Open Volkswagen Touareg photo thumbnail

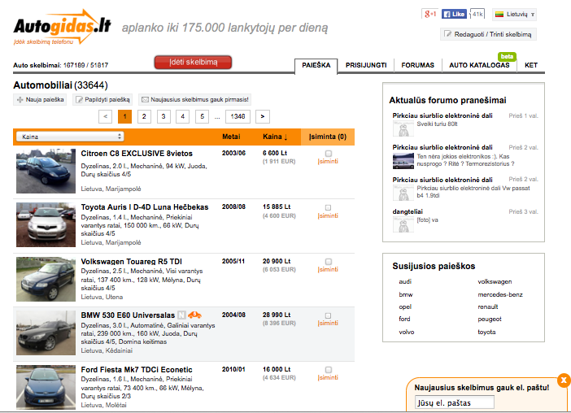(x=46, y=279)
